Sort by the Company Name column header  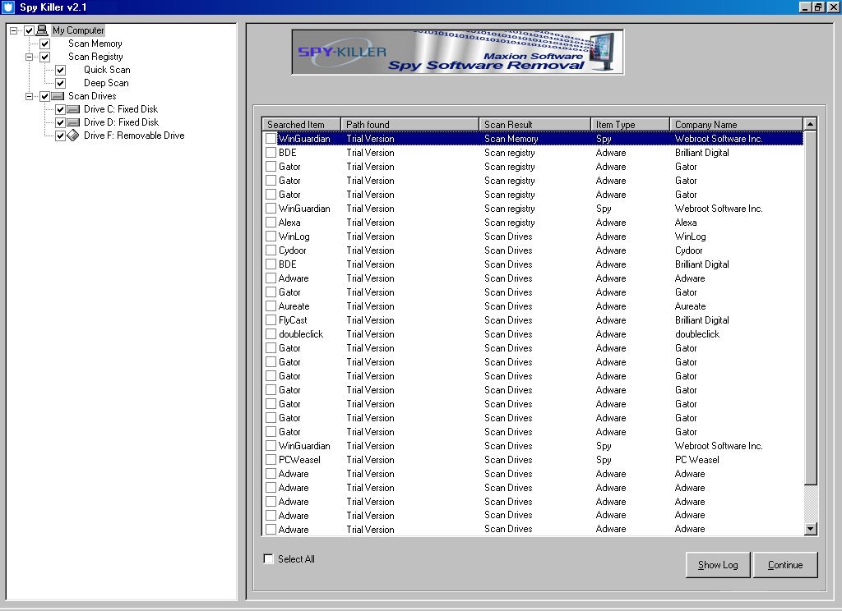(736, 125)
